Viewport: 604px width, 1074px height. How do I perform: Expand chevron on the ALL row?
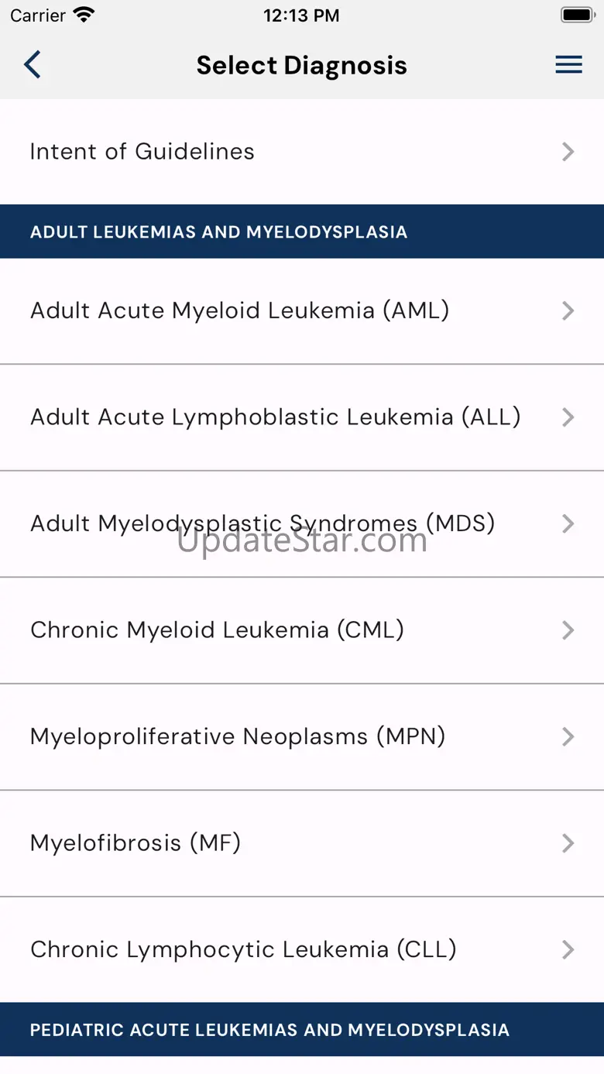click(x=568, y=418)
